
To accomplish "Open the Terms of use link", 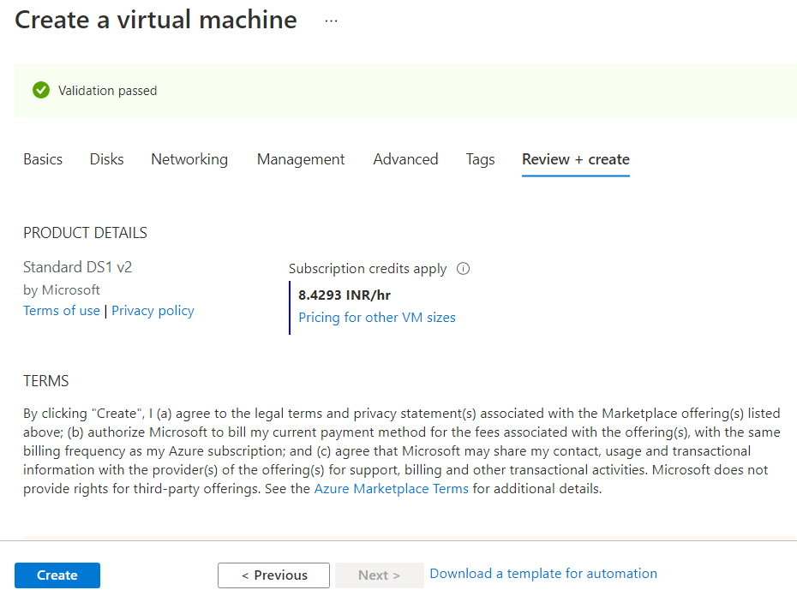I will tap(62, 310).
